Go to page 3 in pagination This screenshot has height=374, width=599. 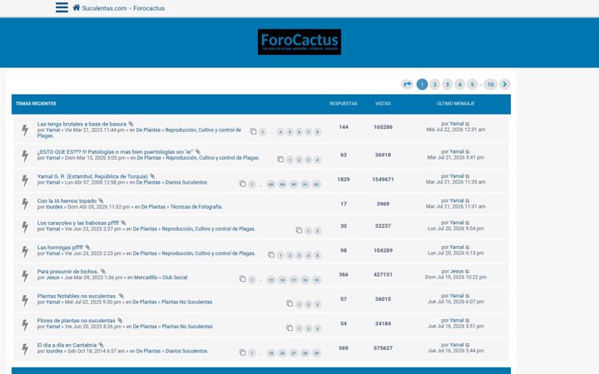coord(447,84)
